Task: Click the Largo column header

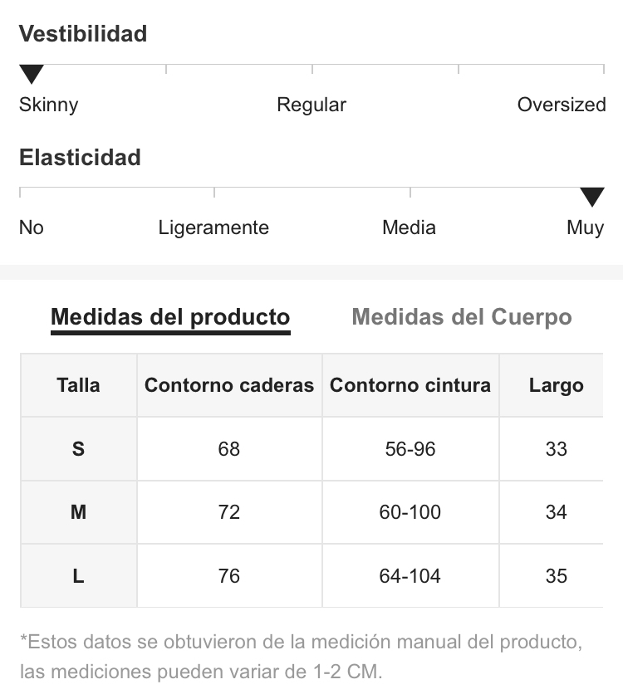Action: tap(556, 385)
